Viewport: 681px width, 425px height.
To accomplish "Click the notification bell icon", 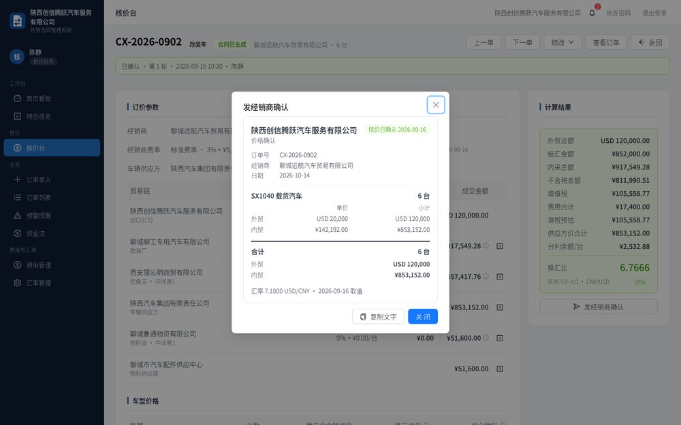I will pos(592,13).
